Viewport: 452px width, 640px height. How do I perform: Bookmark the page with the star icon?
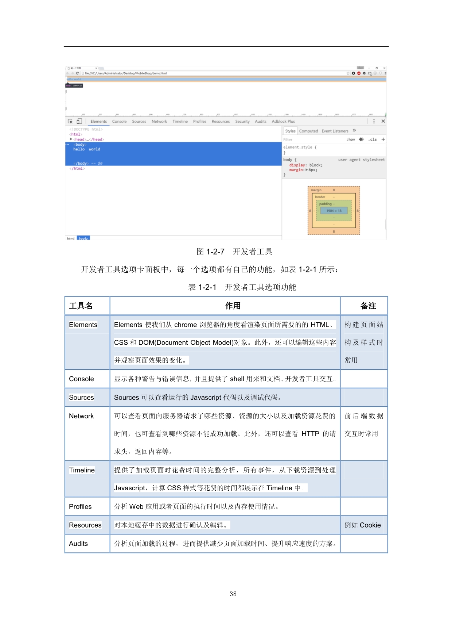(x=348, y=73)
